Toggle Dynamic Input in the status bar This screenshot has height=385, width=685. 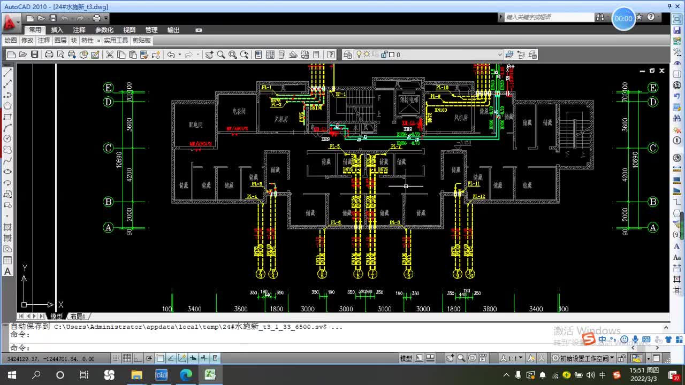tap(193, 358)
